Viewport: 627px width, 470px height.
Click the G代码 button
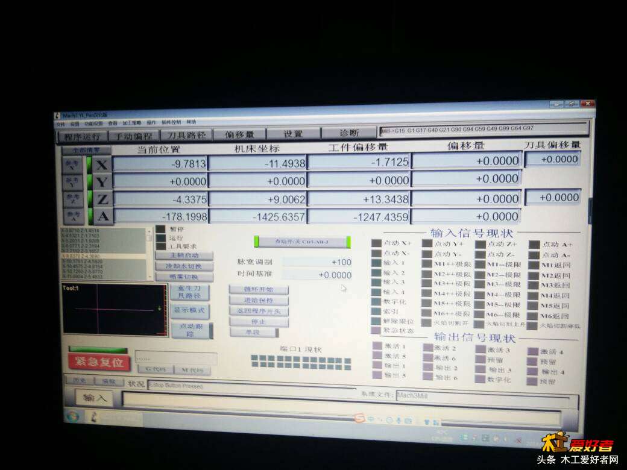[x=155, y=370]
